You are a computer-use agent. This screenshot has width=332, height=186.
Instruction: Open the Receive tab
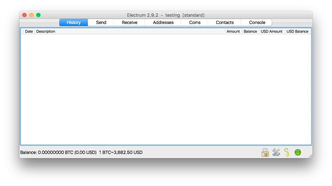pos(129,22)
